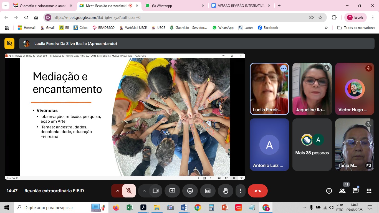Open meeting details info icon

tap(329, 191)
